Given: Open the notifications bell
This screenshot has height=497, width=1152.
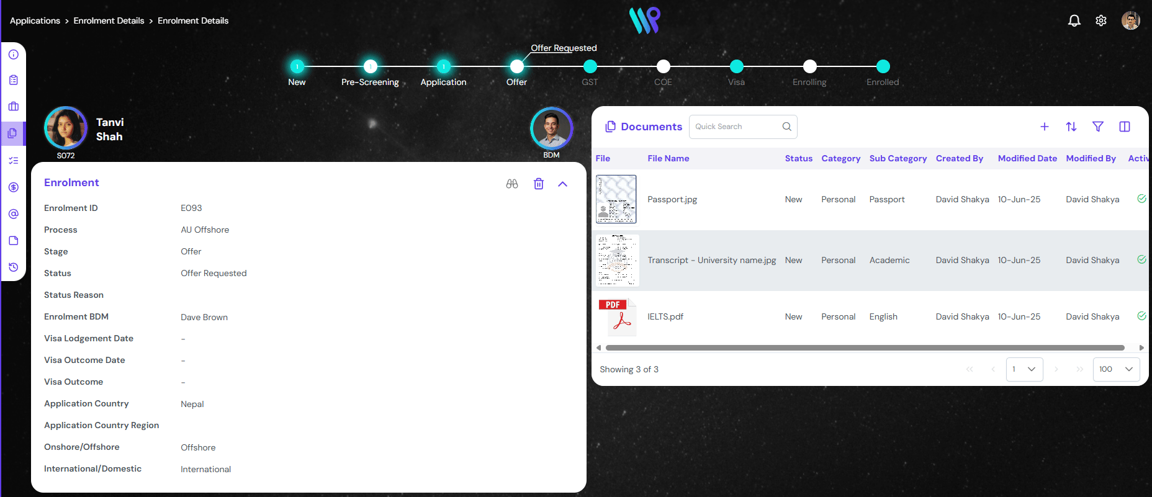Looking at the screenshot, I should pyautogui.click(x=1074, y=20).
